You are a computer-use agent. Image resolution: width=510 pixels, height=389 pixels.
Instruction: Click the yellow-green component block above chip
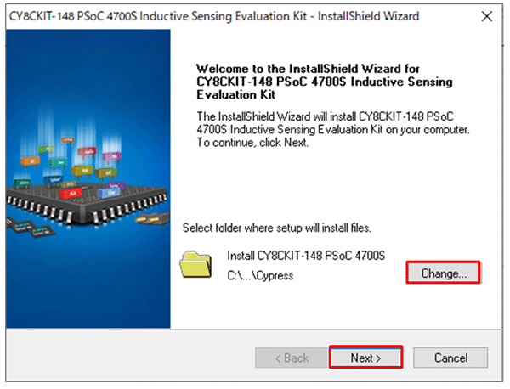click(x=82, y=172)
